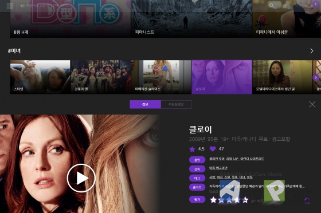Open the director name link
321x213 pixels.
pyautogui.click(x=218, y=168)
